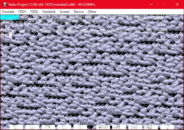Open the Screen menu

point(65,12)
